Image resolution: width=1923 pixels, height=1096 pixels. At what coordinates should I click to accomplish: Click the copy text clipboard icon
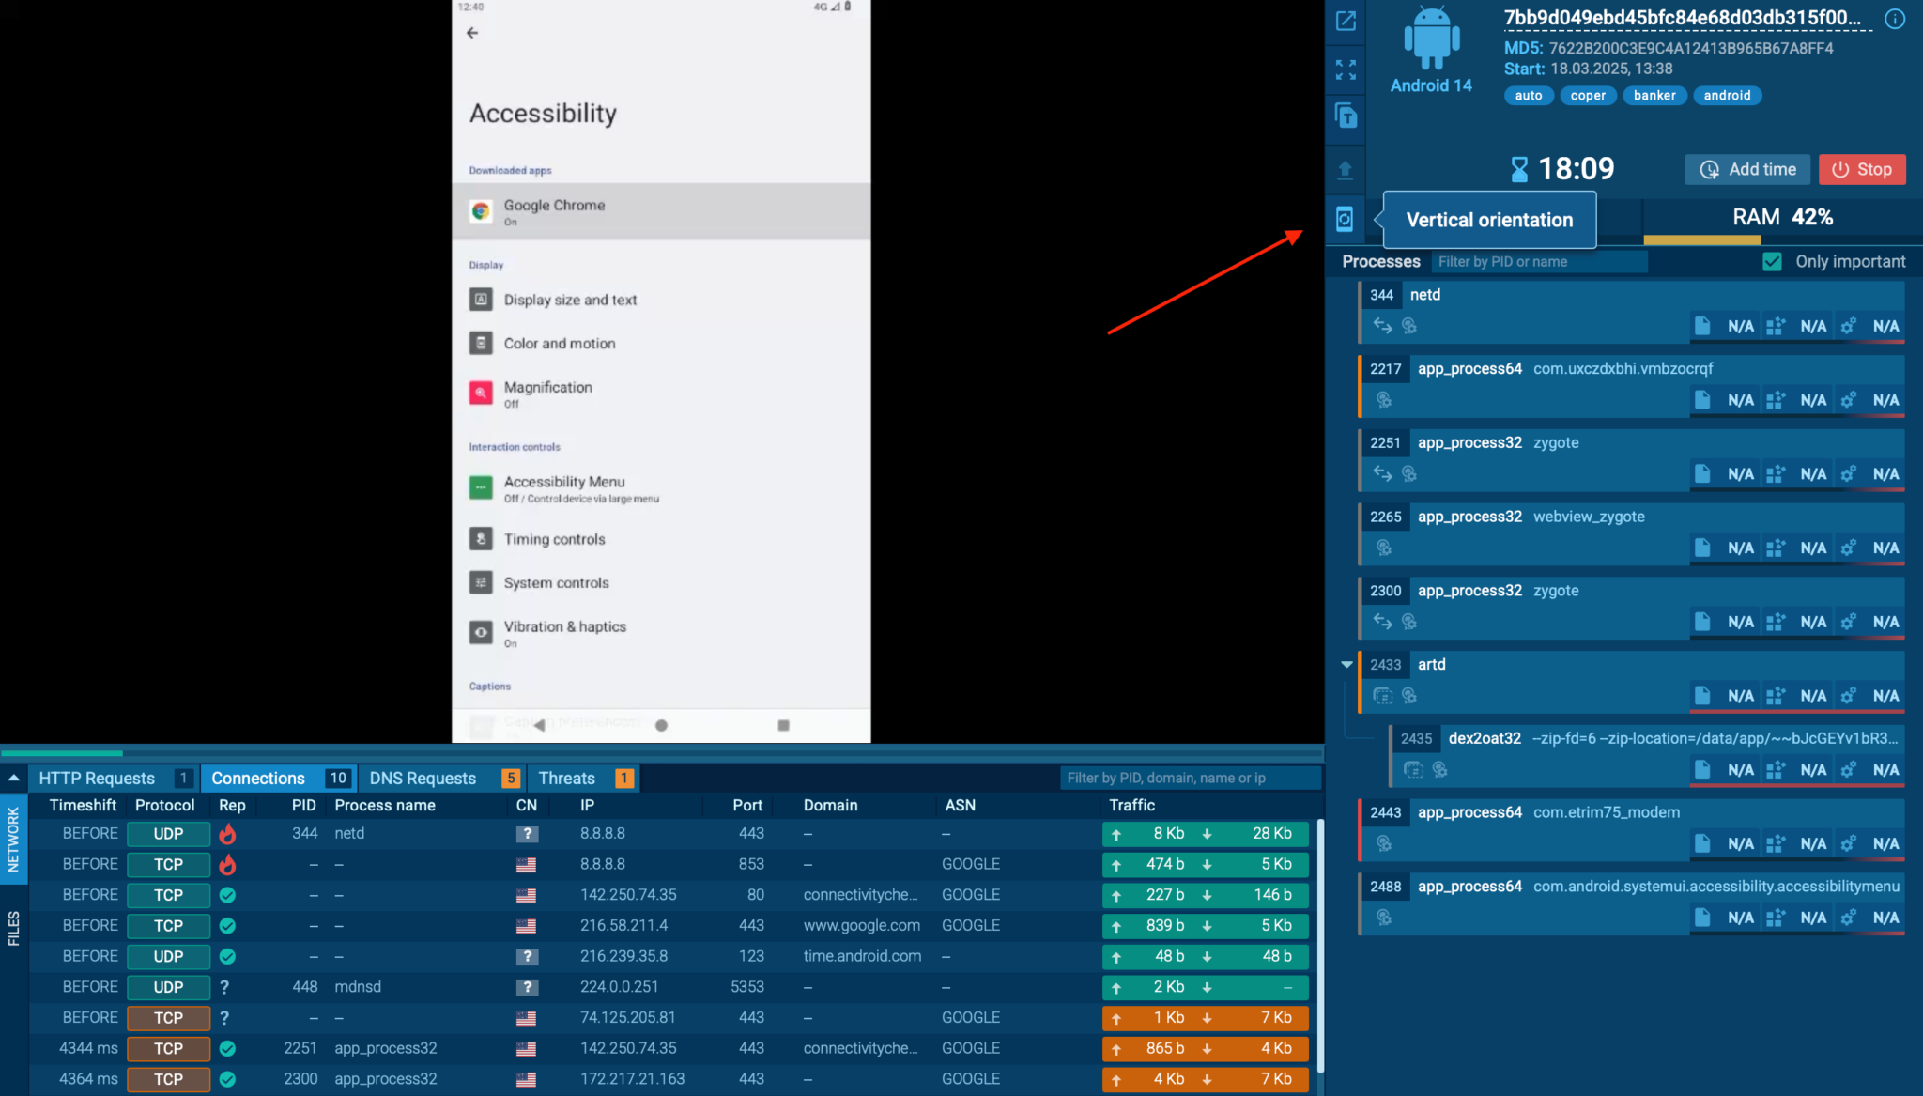pyautogui.click(x=1346, y=116)
